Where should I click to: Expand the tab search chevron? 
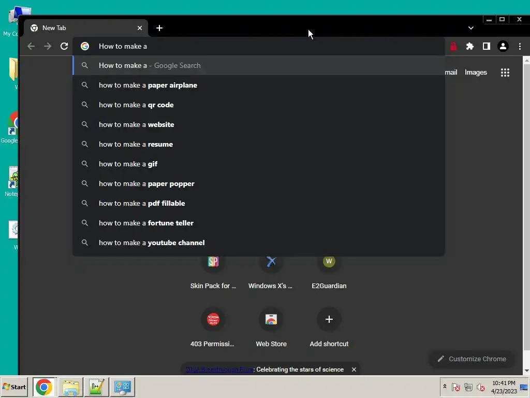tap(471, 28)
